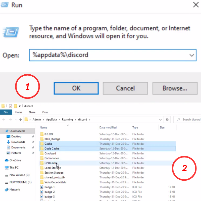Open the File tab in Explorer
201x201 pixels.
coord(6,112)
